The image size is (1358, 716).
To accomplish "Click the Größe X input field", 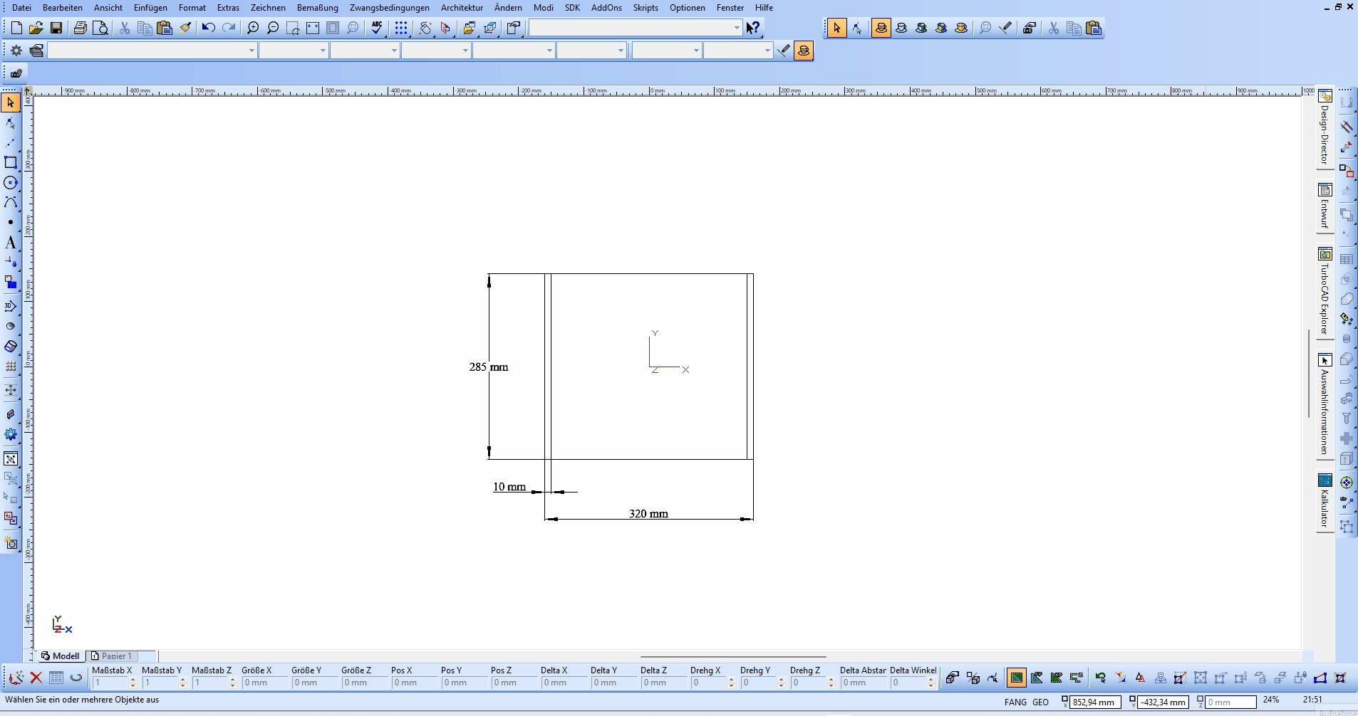I will point(264,683).
